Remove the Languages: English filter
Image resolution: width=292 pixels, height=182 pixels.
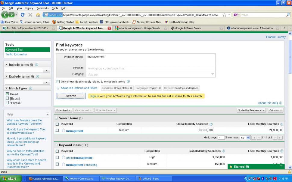160,88
